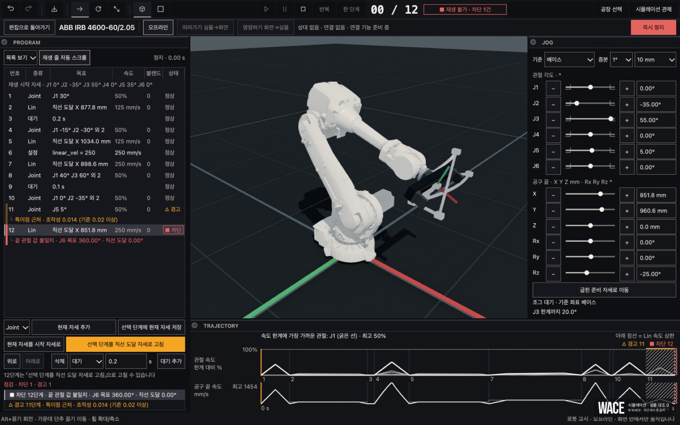Open 공장 선택 menu
Viewport: 680px width, 425px height.
coord(611,9)
